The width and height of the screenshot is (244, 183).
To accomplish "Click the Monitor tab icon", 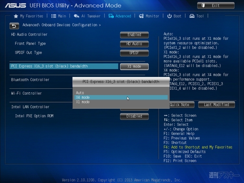I will tap(141, 16).
